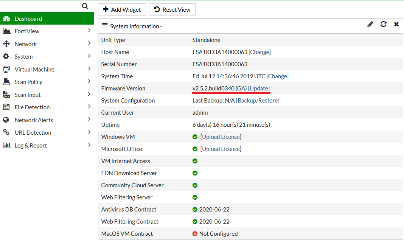This screenshot has height=241, width=404.
Task: Open the Scan Input menu item
Action: (x=28, y=95)
